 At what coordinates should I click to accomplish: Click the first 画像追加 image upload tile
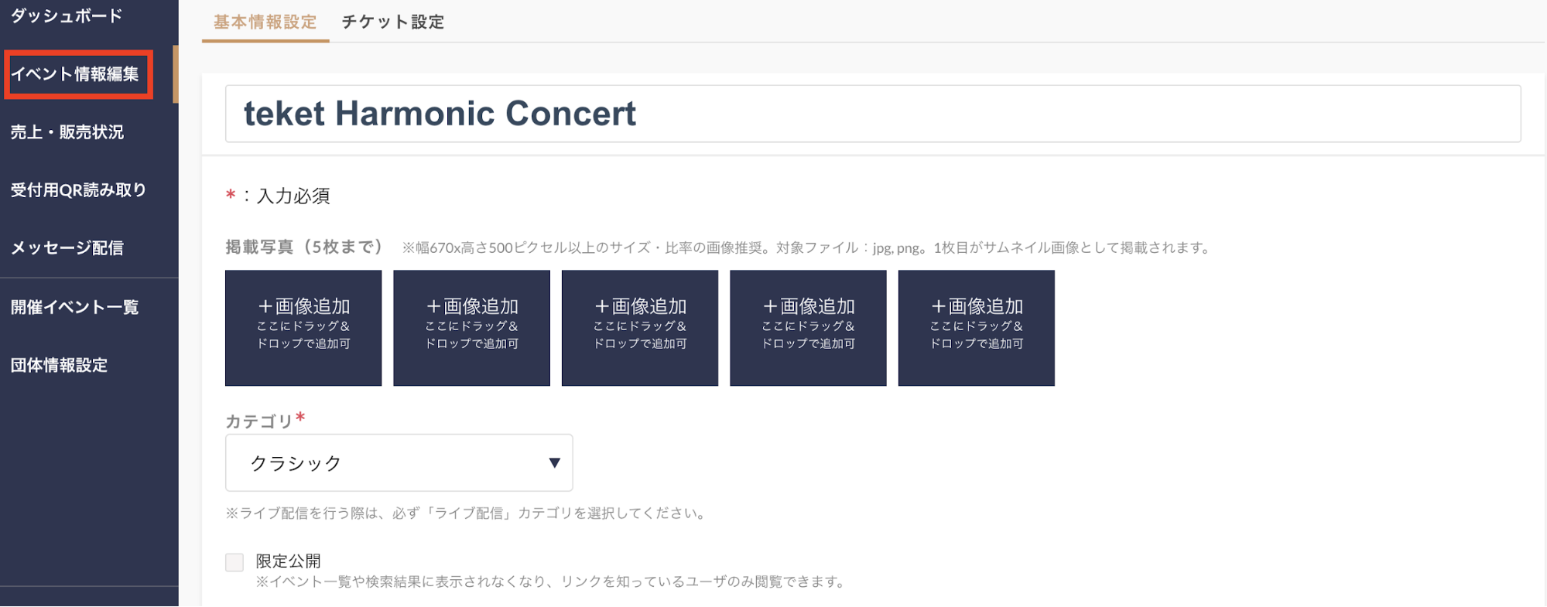point(303,328)
